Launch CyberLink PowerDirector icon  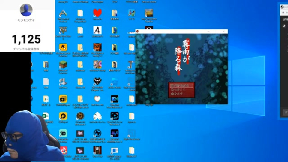pos(115,99)
